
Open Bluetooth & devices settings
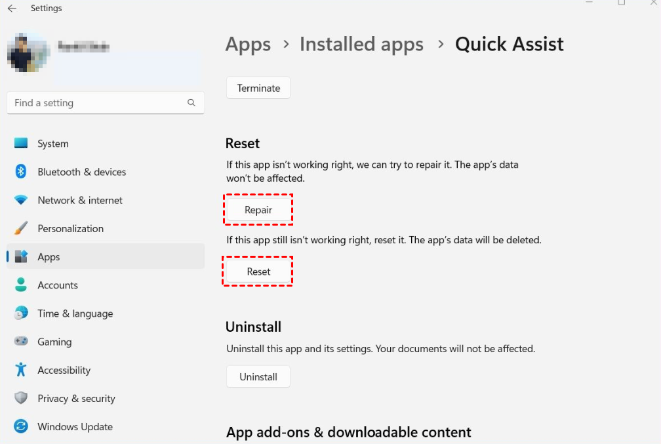(106, 172)
